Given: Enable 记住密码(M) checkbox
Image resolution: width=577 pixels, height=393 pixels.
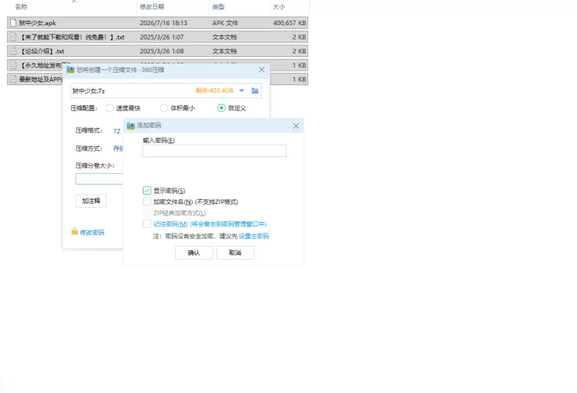Looking at the screenshot, I should click(x=147, y=224).
